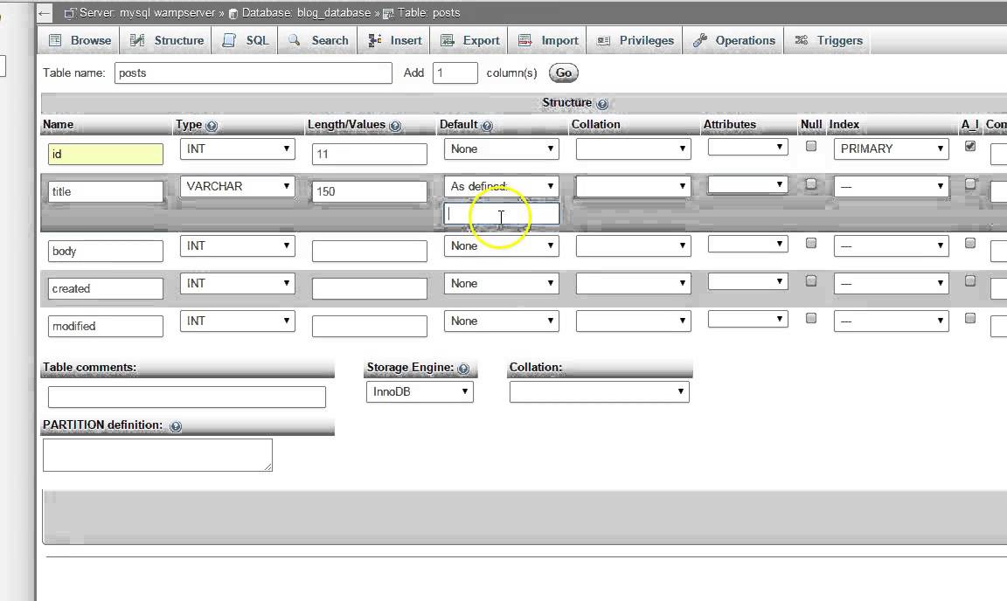Click the Structure tab icon
This screenshot has width=1007, height=601.
(136, 40)
